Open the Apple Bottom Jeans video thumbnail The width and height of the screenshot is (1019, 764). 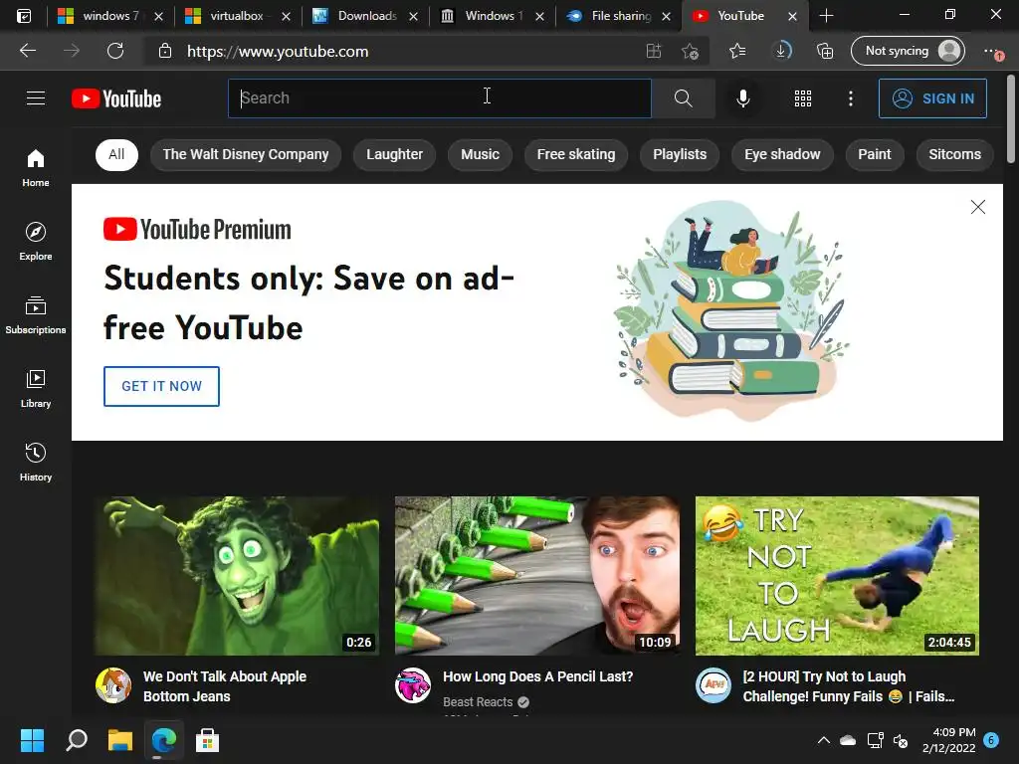coord(237,576)
